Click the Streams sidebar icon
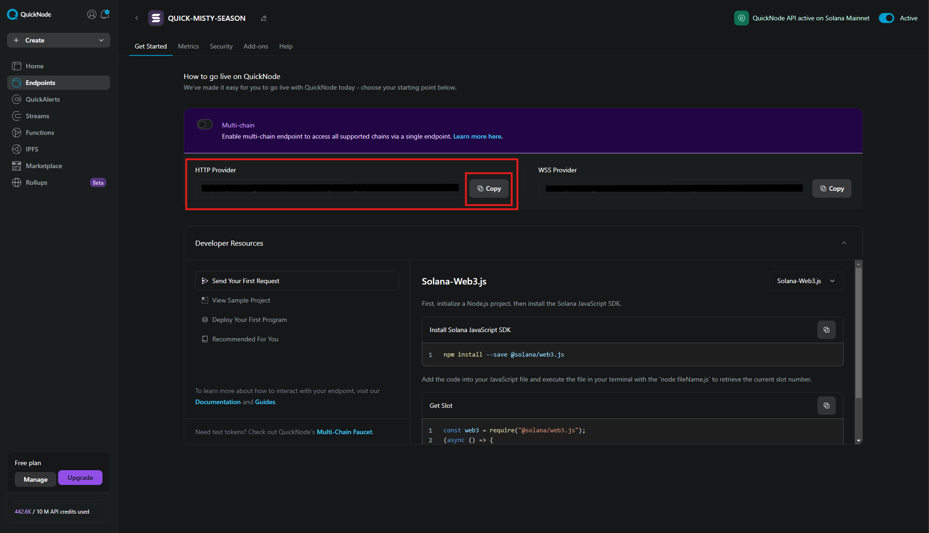The width and height of the screenshot is (929, 533). (17, 116)
